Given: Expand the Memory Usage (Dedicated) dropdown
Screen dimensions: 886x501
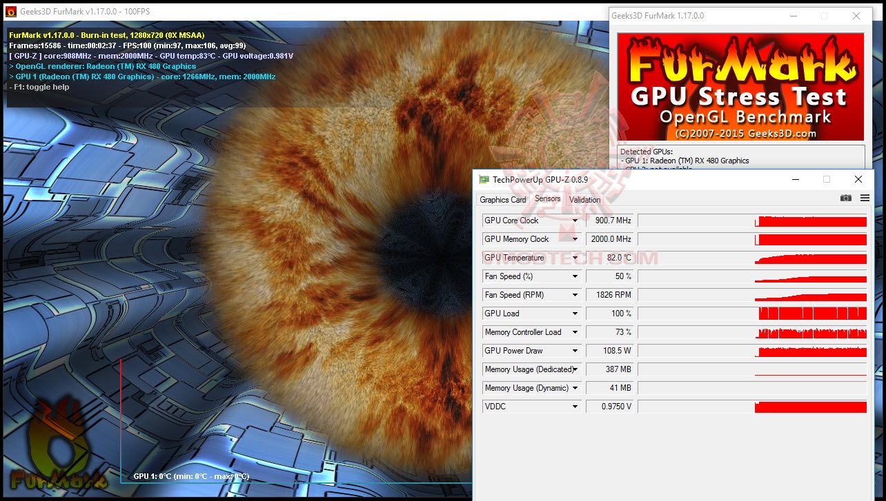Looking at the screenshot, I should [x=575, y=369].
